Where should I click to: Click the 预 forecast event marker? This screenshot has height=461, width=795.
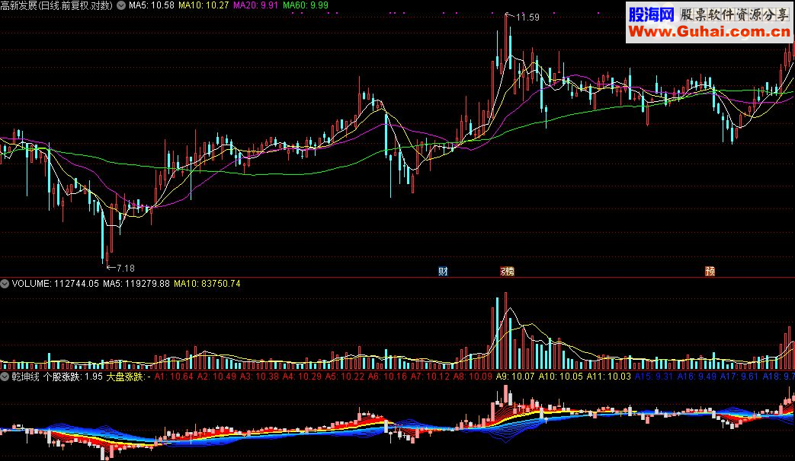click(710, 272)
